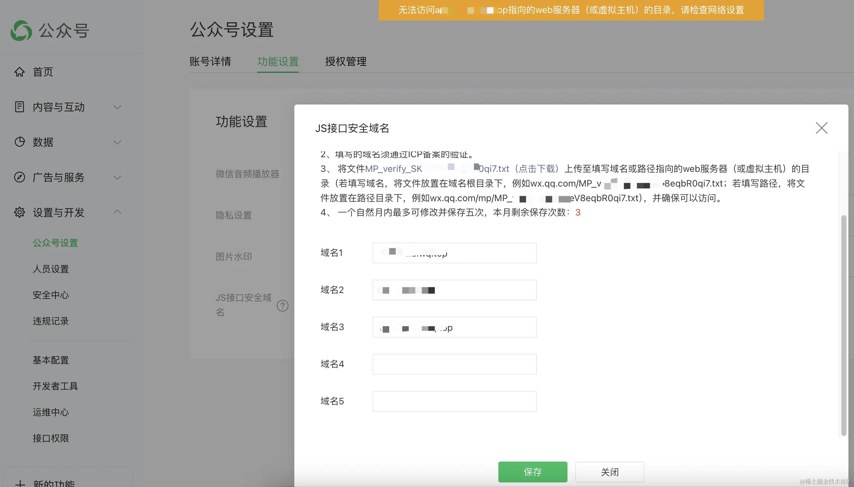Click the 设置与开发 gear icon
Viewport: 854px width, 487px height.
click(20, 212)
